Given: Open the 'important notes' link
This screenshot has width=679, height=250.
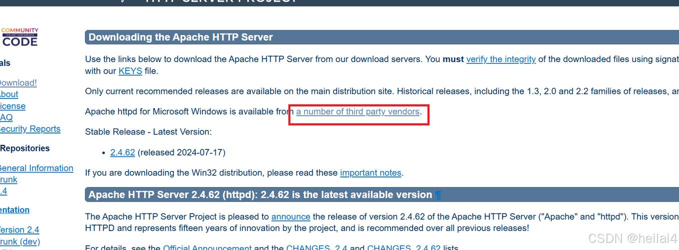Looking at the screenshot, I should pyautogui.click(x=371, y=173).
